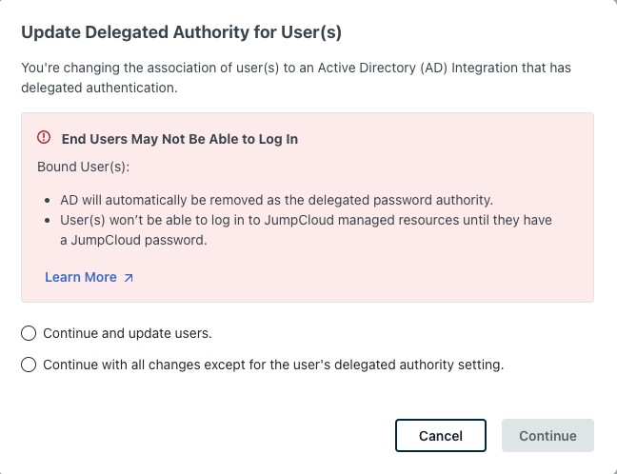Click the red warning alert icon
Viewport: 617px width, 474px height.
pyautogui.click(x=44, y=138)
